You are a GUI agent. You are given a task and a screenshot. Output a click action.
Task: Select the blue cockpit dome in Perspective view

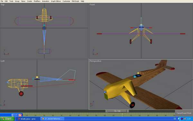[138, 76]
